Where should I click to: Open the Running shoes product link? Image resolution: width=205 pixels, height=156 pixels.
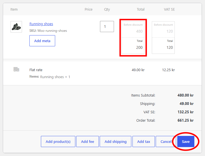(x=41, y=24)
